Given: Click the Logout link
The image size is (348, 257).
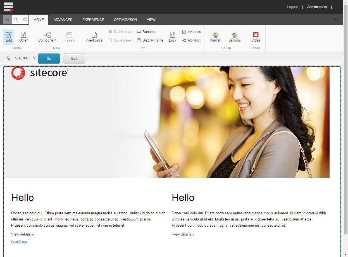Looking at the screenshot, I should click(x=292, y=7).
